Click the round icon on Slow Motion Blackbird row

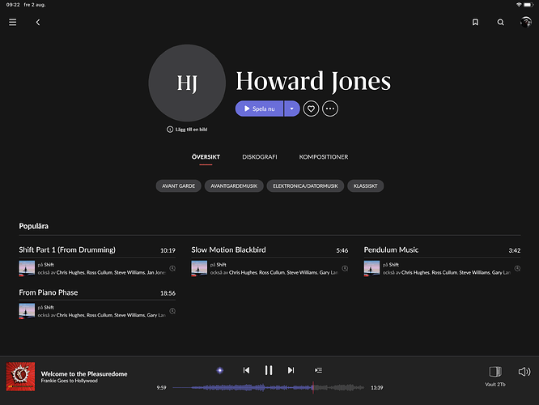pyautogui.click(x=345, y=268)
